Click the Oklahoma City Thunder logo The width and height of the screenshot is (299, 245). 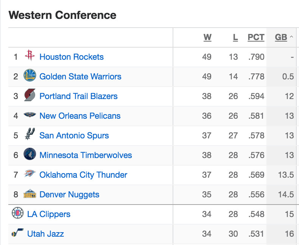point(30,174)
